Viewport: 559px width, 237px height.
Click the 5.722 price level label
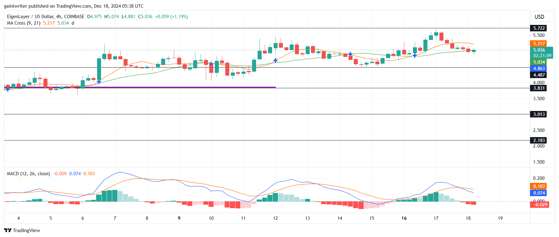pyautogui.click(x=538, y=28)
